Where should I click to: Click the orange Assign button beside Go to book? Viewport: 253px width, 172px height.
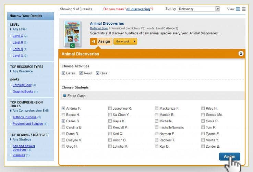coord(101,41)
